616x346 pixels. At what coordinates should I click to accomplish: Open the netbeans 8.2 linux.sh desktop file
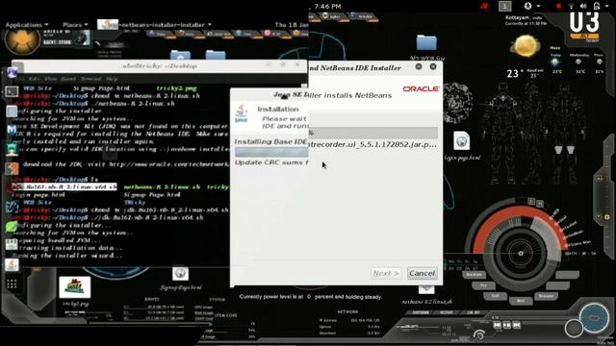click(426, 295)
